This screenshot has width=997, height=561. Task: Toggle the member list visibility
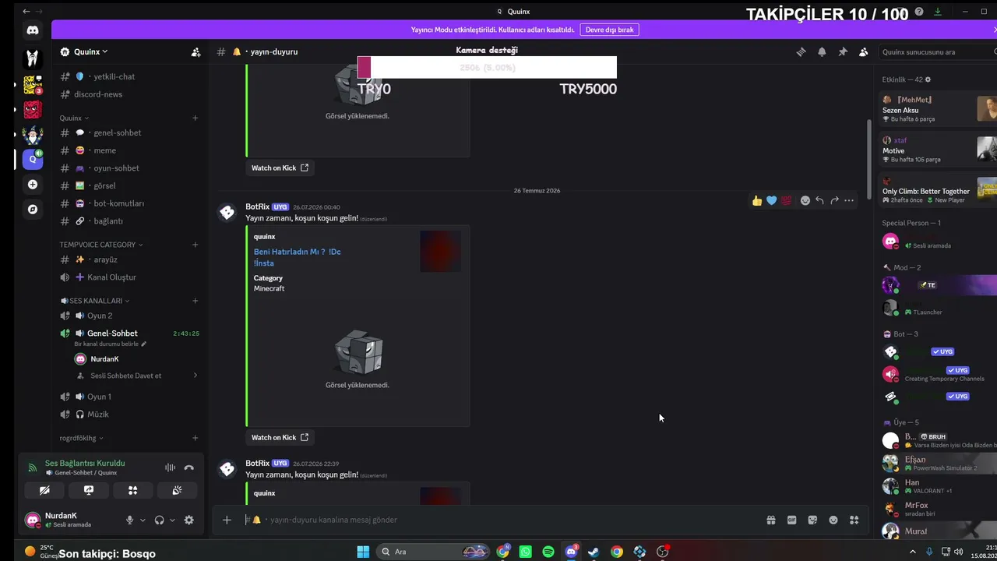863,52
